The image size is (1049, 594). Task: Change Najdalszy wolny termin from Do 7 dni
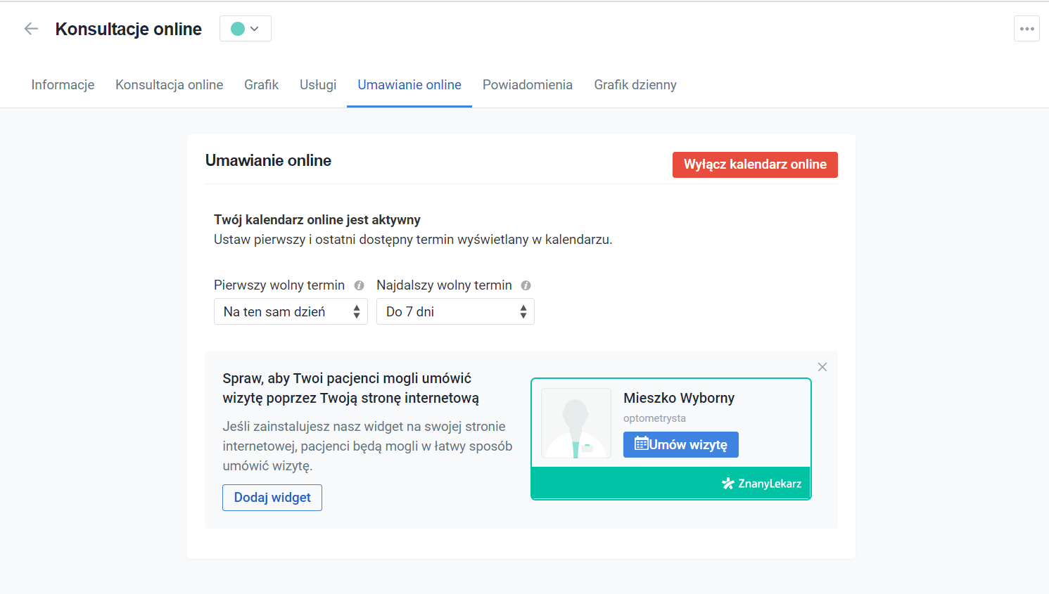pos(455,311)
